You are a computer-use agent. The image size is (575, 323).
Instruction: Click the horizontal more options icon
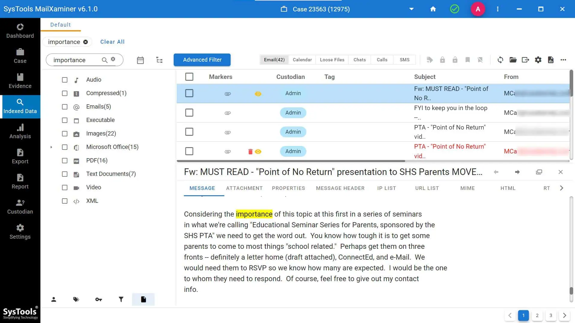563,60
